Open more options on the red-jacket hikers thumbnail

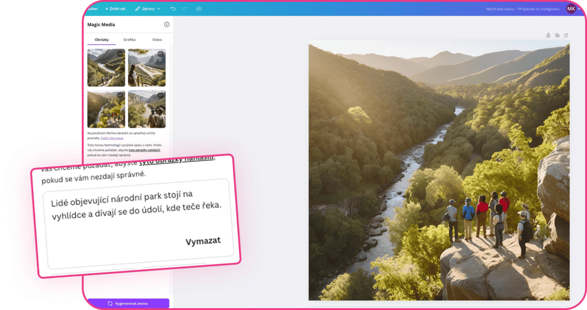tap(120, 96)
